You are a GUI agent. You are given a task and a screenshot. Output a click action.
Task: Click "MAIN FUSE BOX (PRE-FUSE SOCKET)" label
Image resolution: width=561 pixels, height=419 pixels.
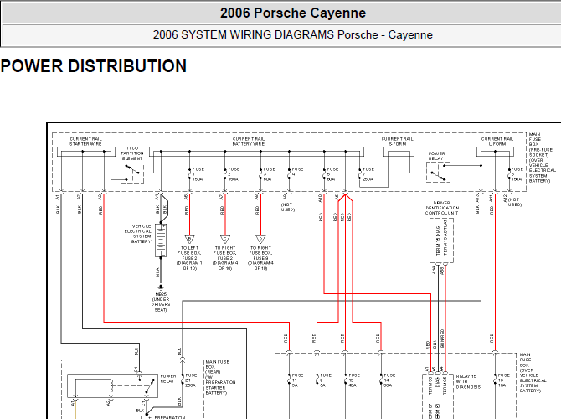[541, 158]
